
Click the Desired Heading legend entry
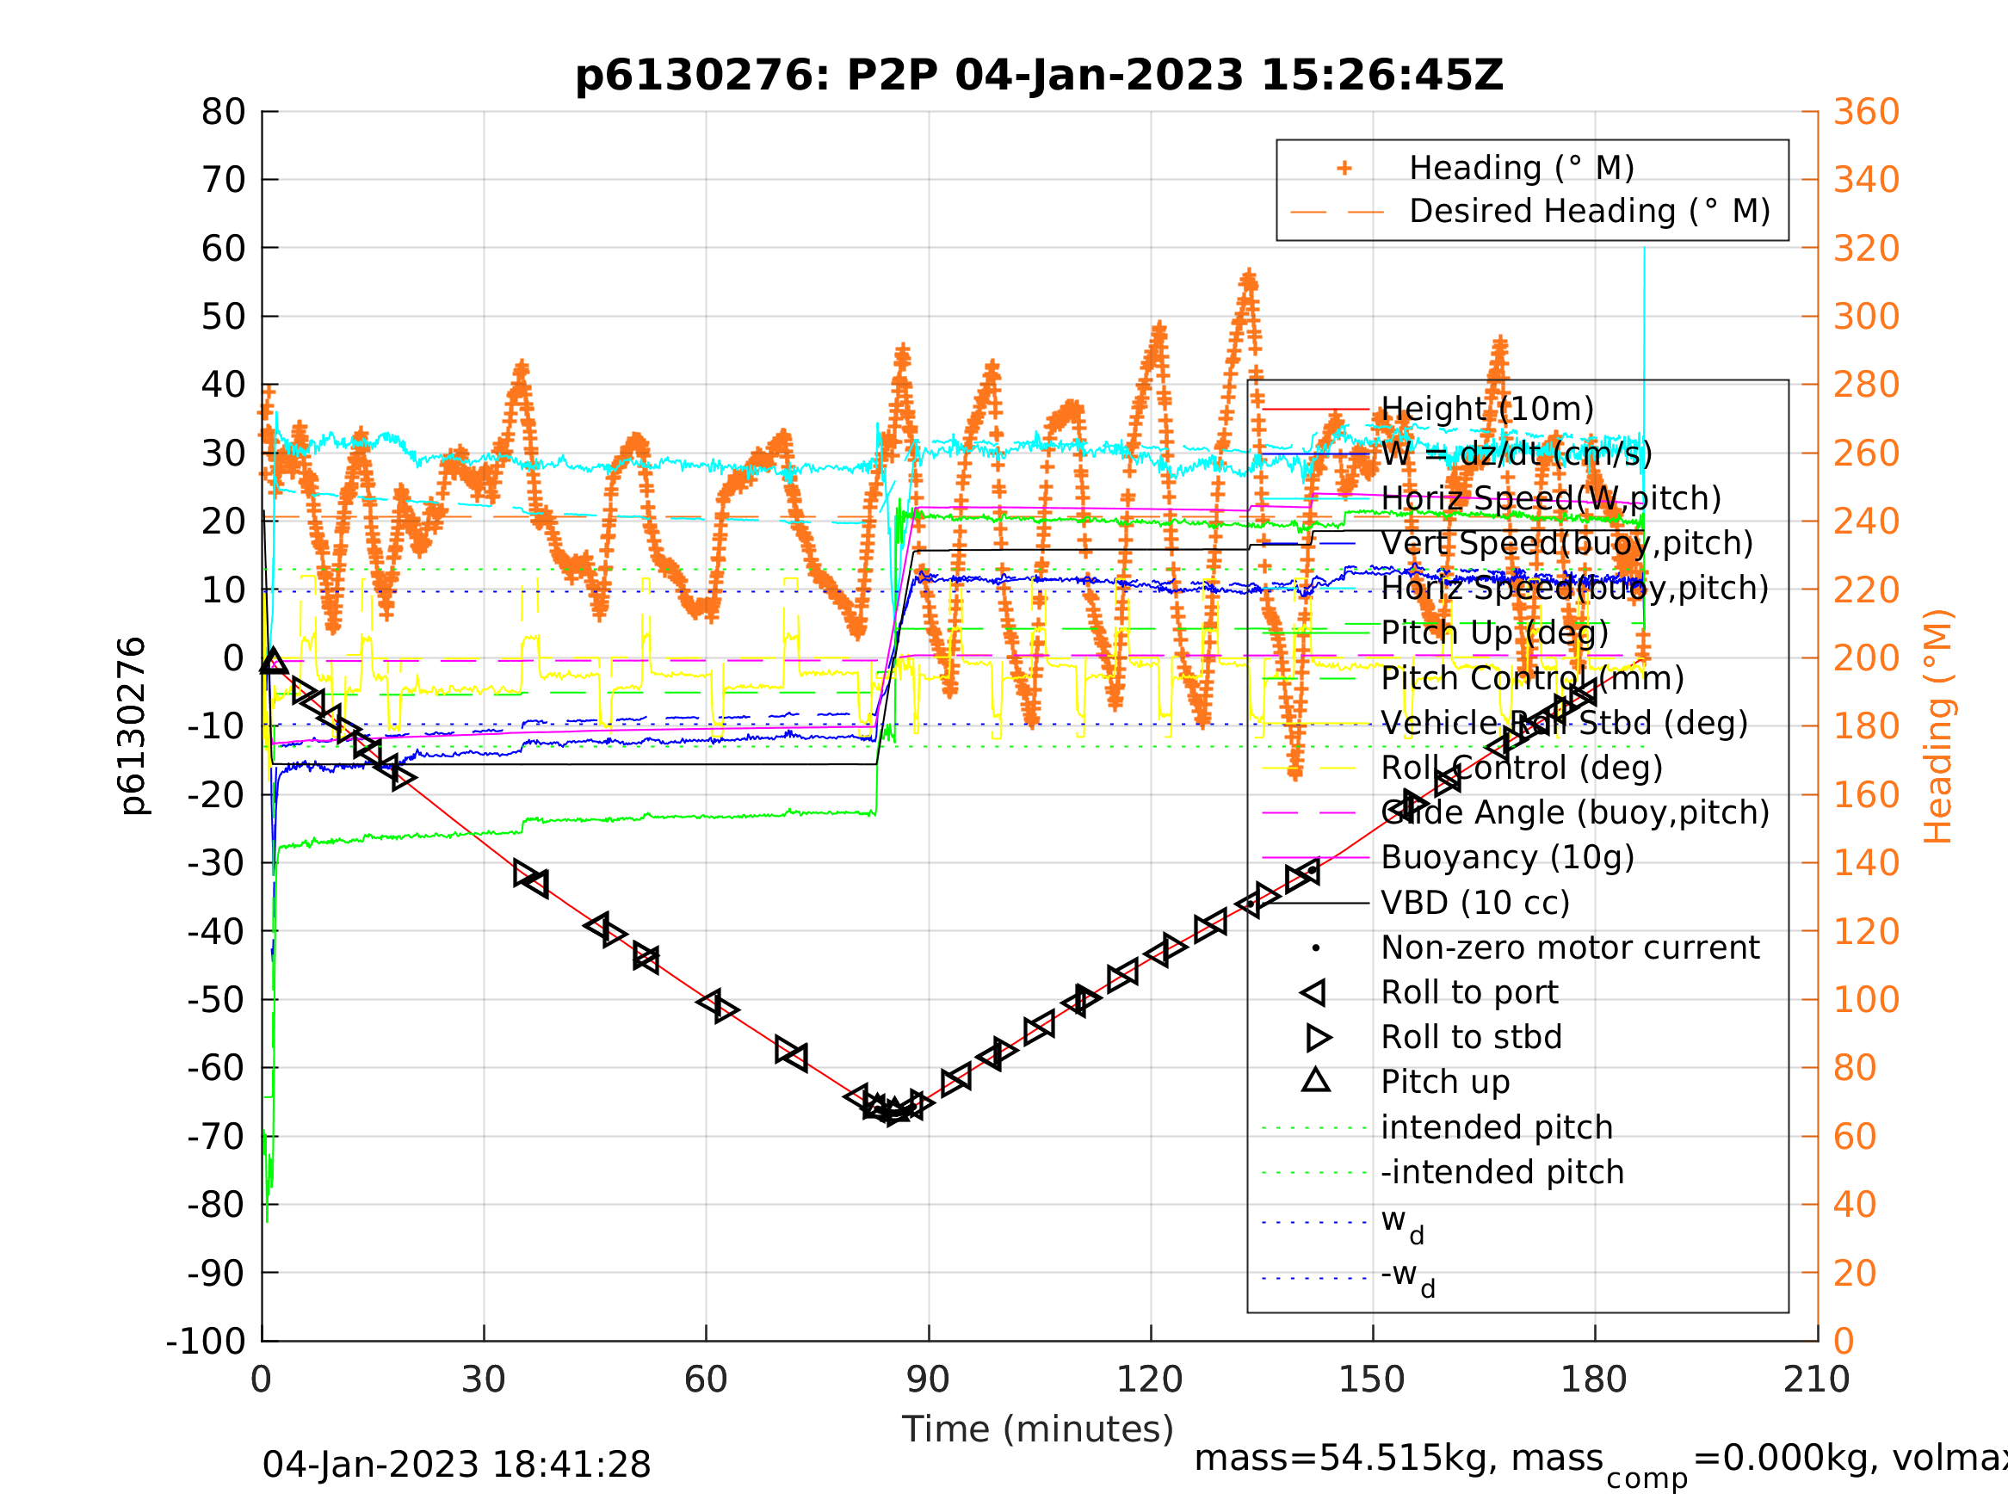1589,212
